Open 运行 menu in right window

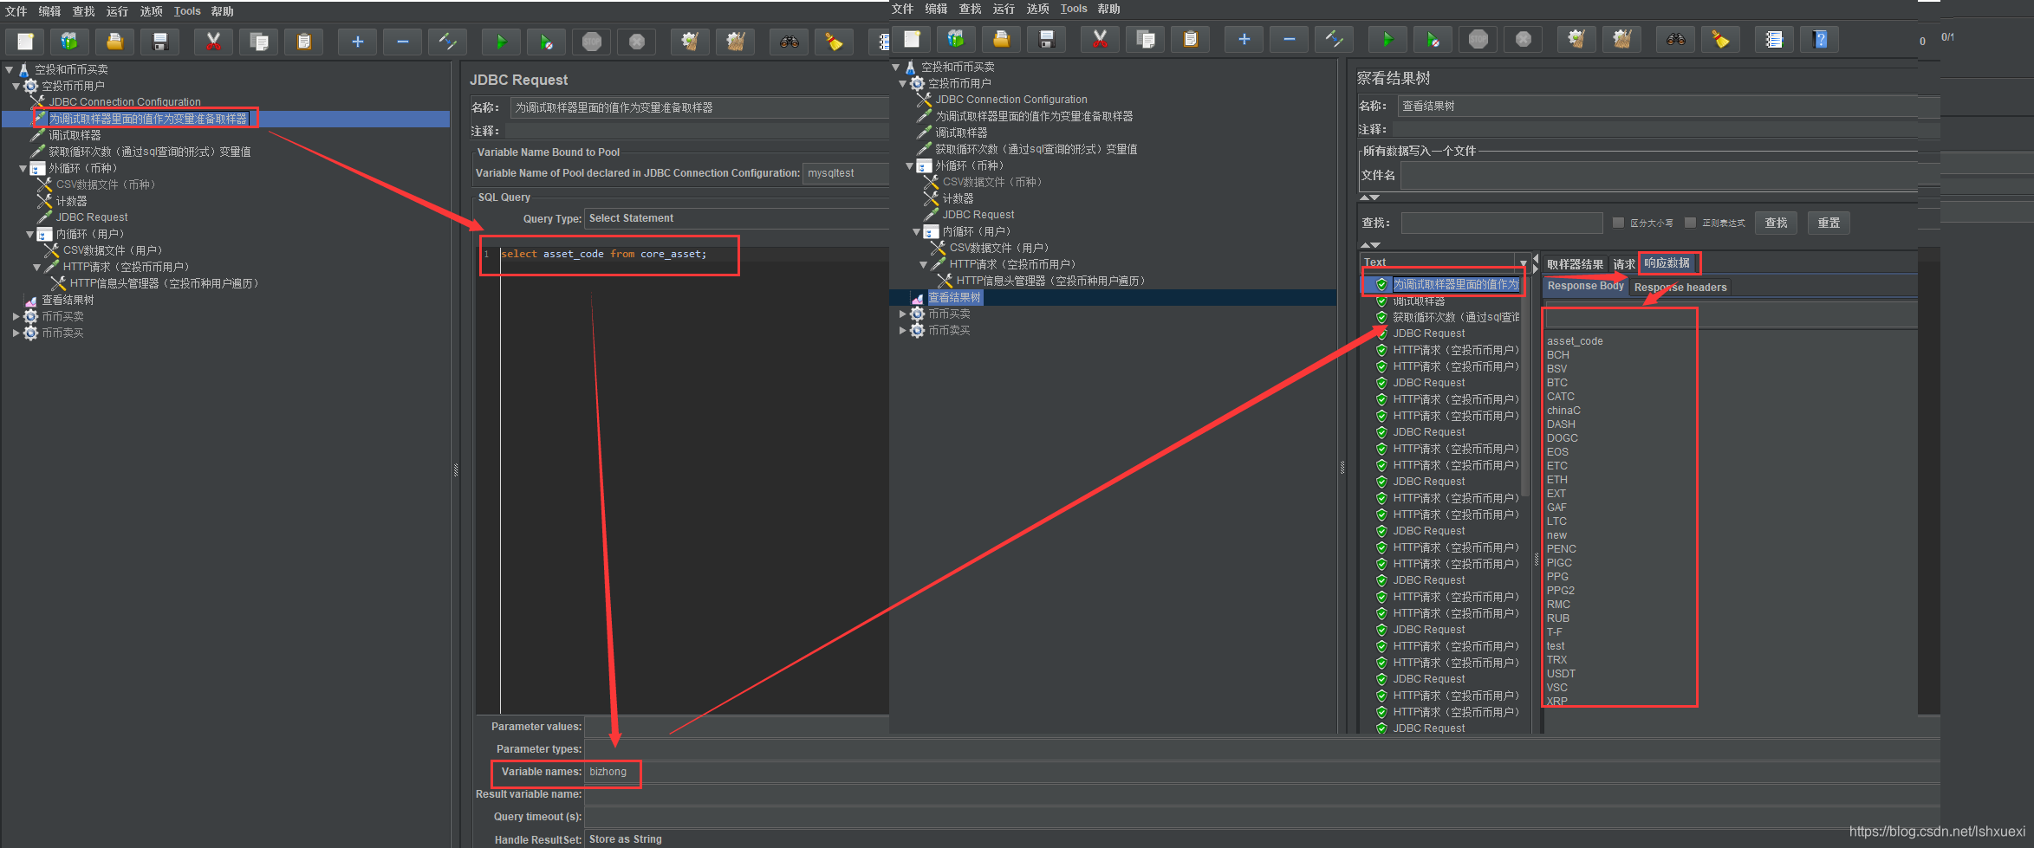[1004, 9]
